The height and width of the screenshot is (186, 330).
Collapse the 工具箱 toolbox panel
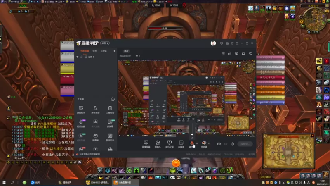click(x=113, y=99)
